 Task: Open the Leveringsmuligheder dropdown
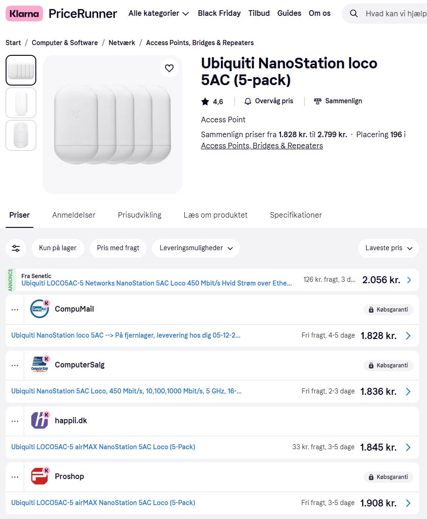(195, 248)
